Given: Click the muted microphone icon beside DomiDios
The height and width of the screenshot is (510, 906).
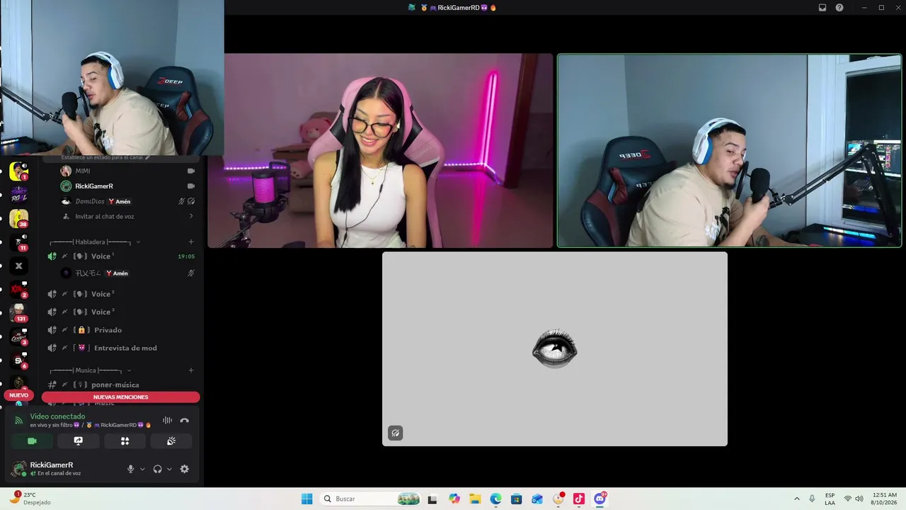Looking at the screenshot, I should [x=182, y=201].
